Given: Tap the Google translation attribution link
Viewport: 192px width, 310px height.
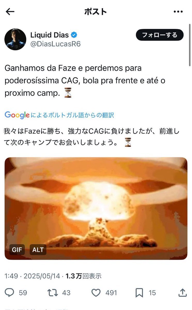Looking at the screenshot, I should click(59, 115).
